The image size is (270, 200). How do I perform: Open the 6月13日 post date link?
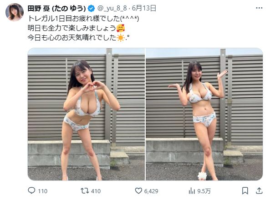coord(144,8)
